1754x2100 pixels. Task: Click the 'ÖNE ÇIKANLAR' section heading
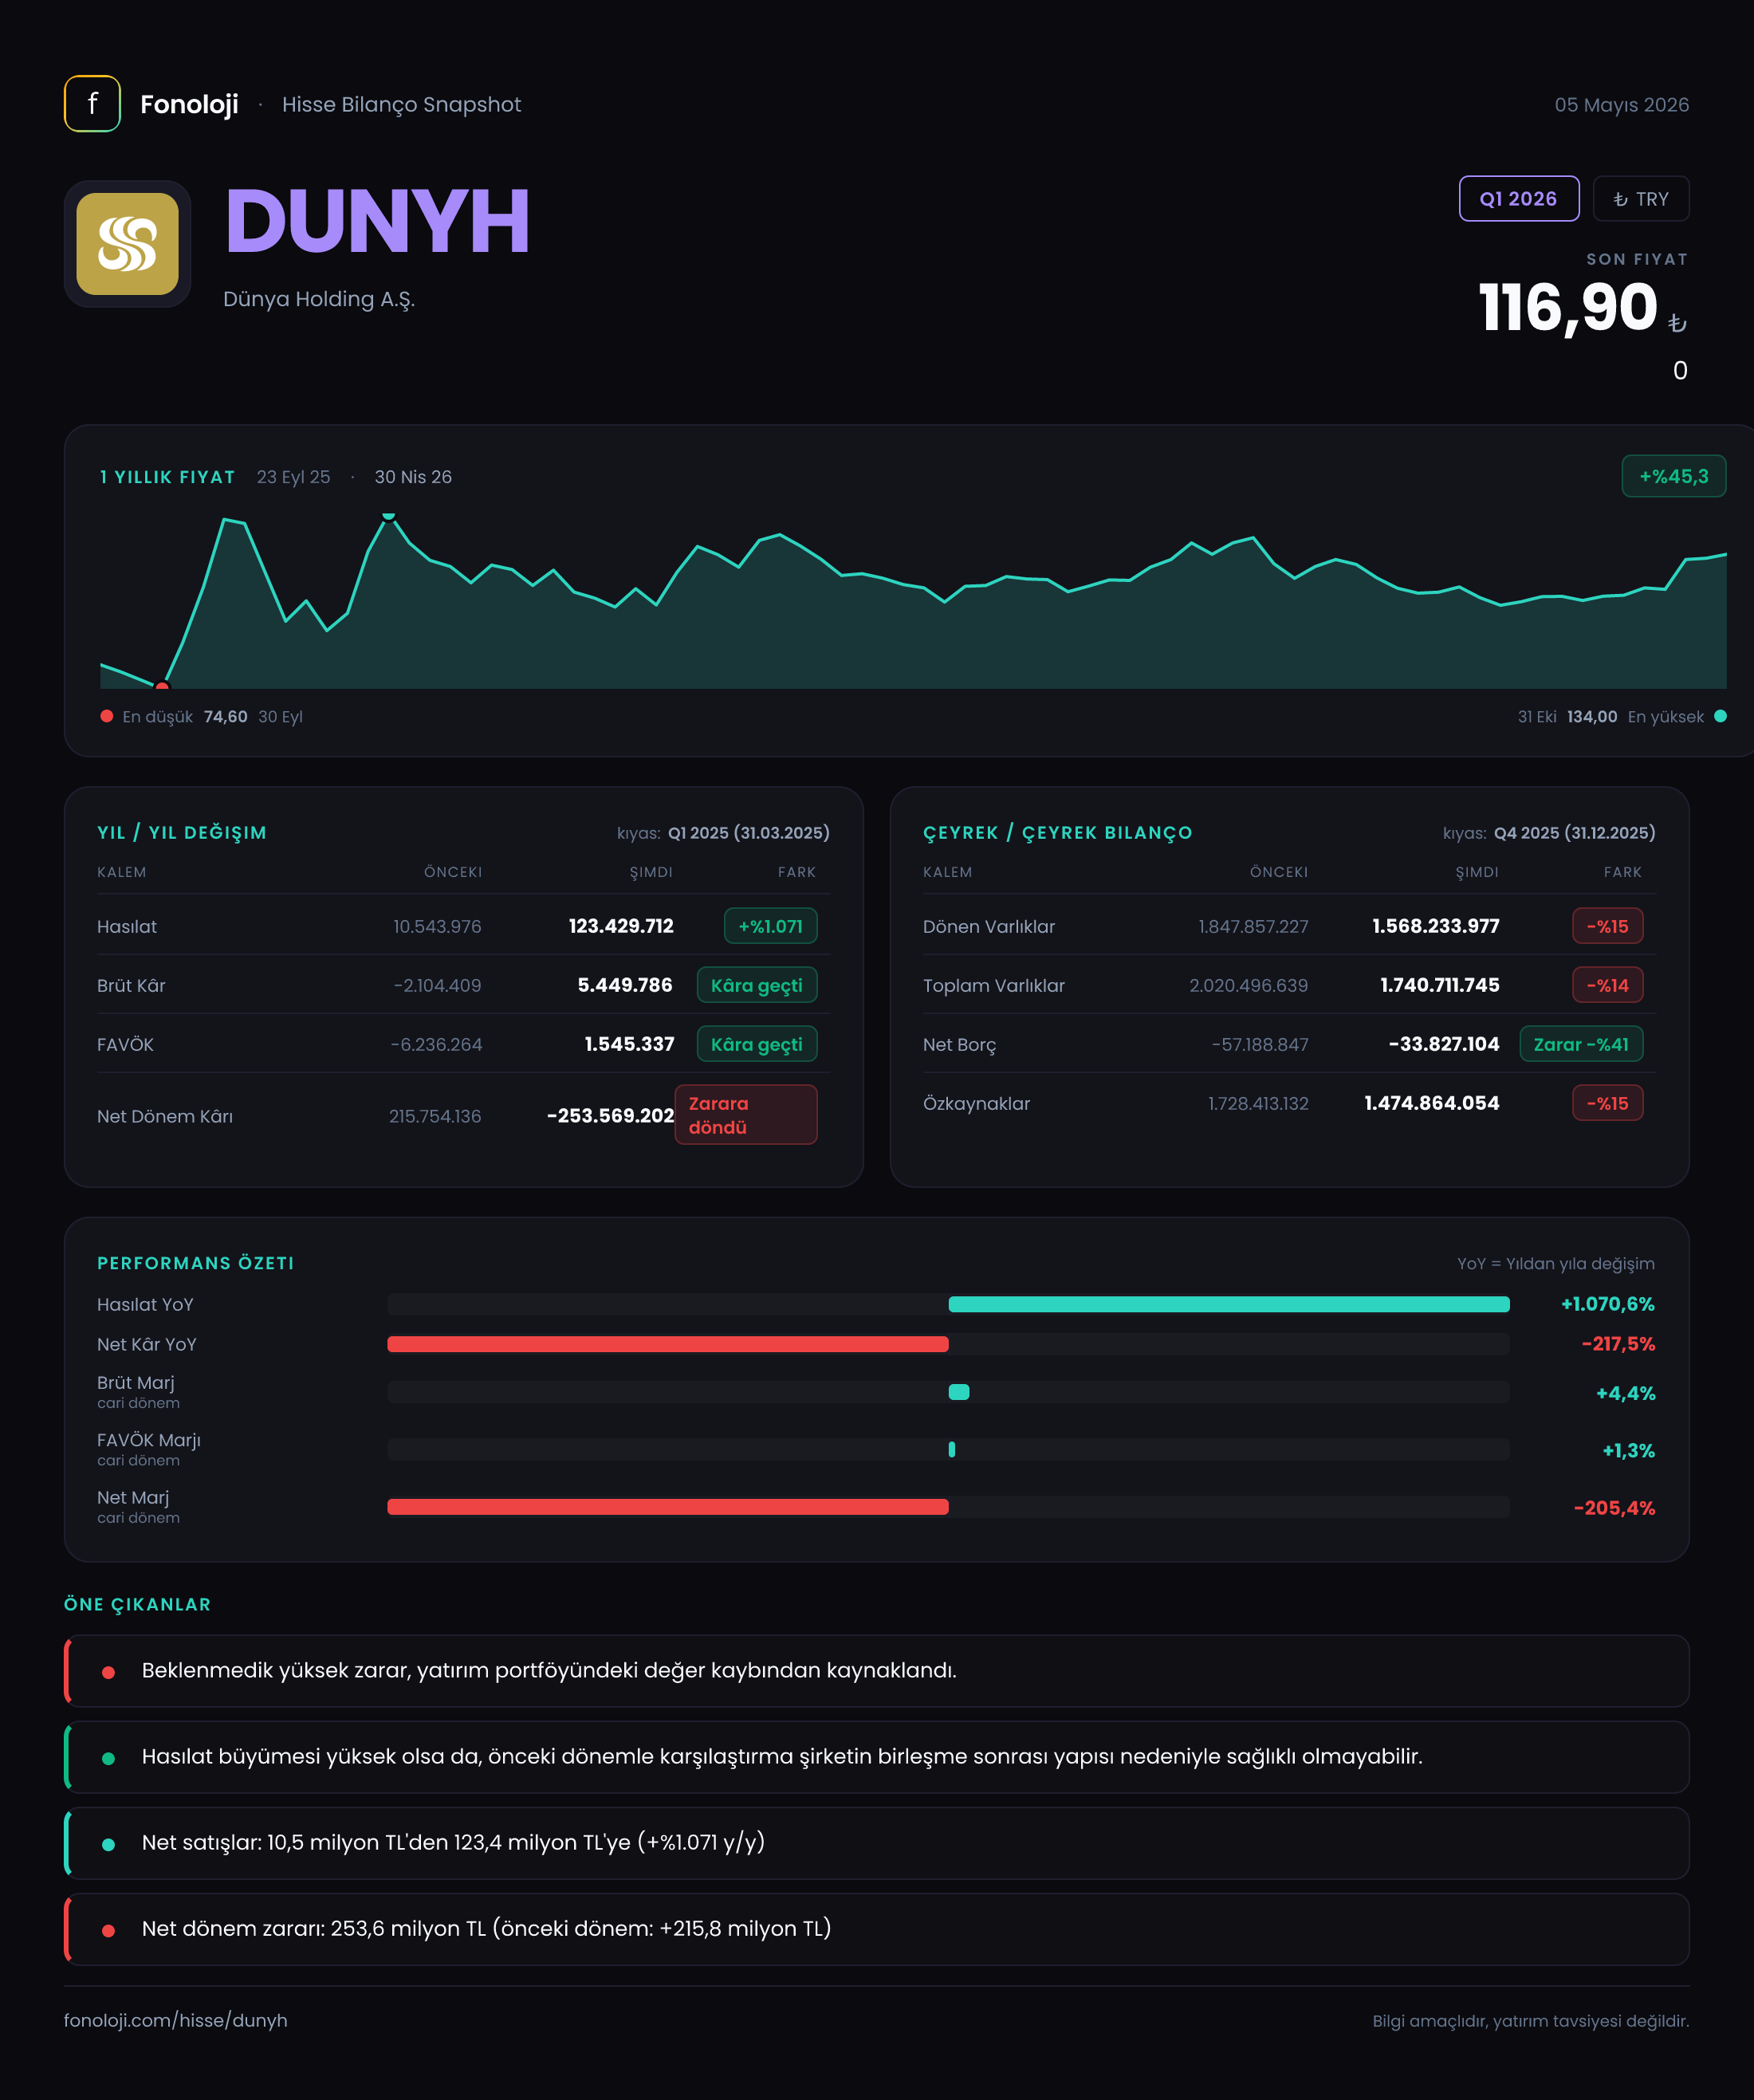point(138,1604)
